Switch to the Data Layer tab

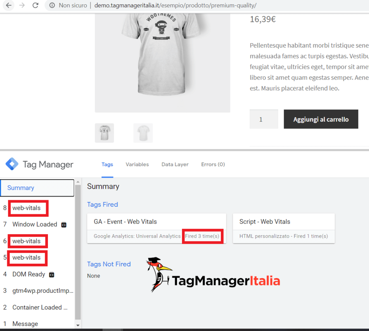[175, 165]
